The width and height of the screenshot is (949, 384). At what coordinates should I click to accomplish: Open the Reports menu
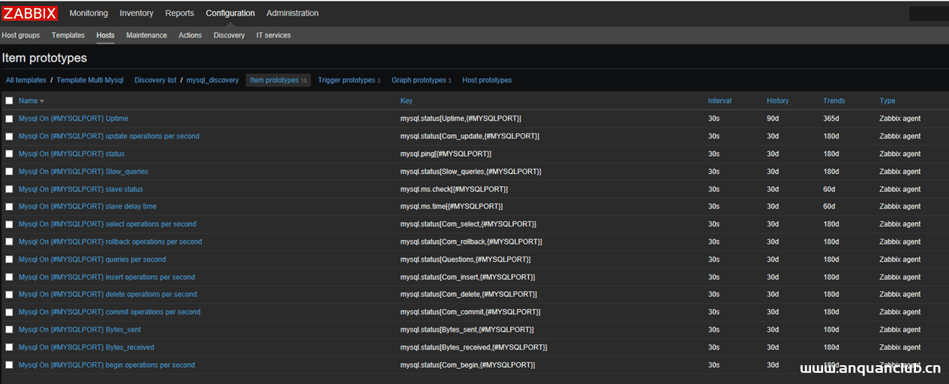179,13
